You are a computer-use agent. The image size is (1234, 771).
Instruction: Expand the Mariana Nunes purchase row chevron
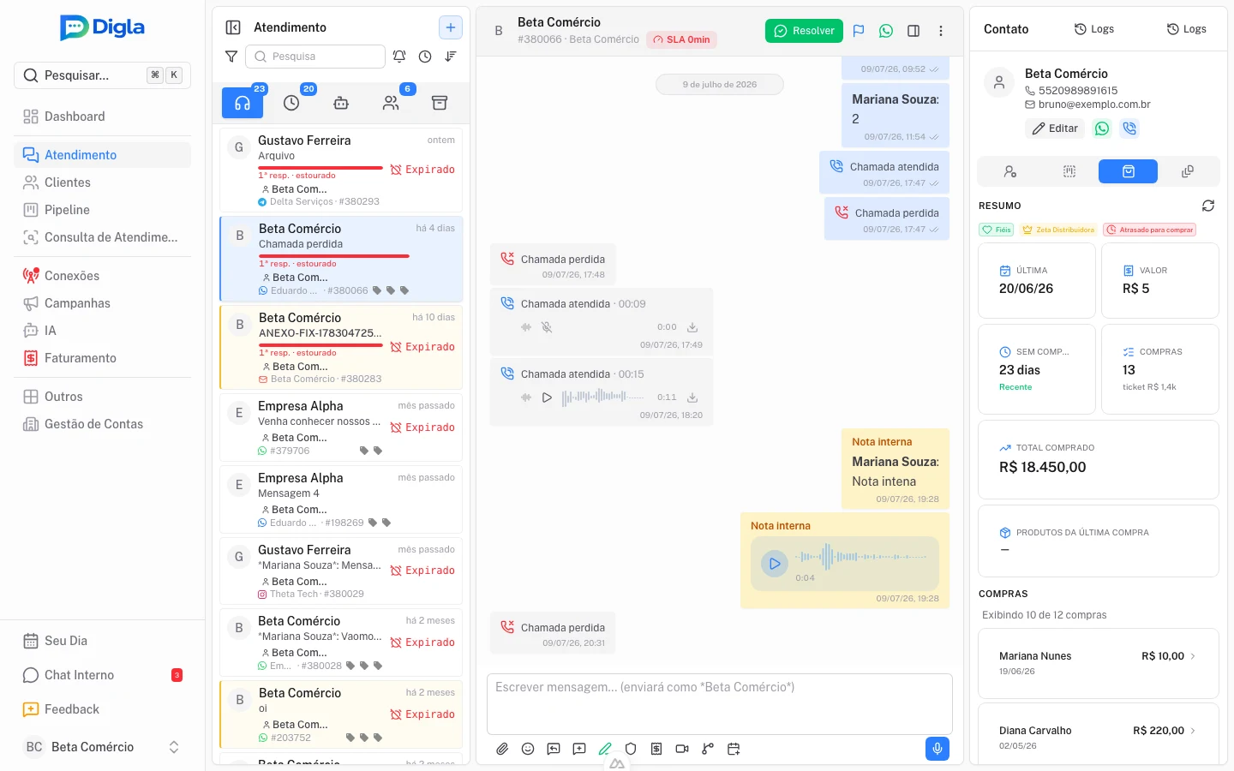pyautogui.click(x=1193, y=656)
